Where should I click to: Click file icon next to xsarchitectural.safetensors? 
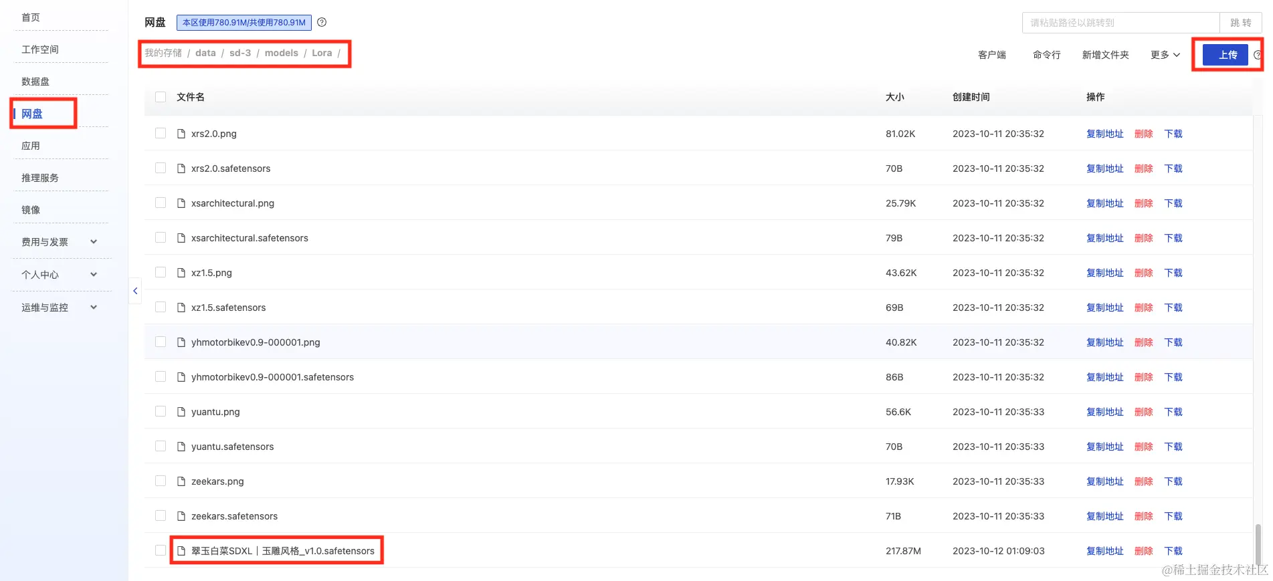click(x=181, y=238)
